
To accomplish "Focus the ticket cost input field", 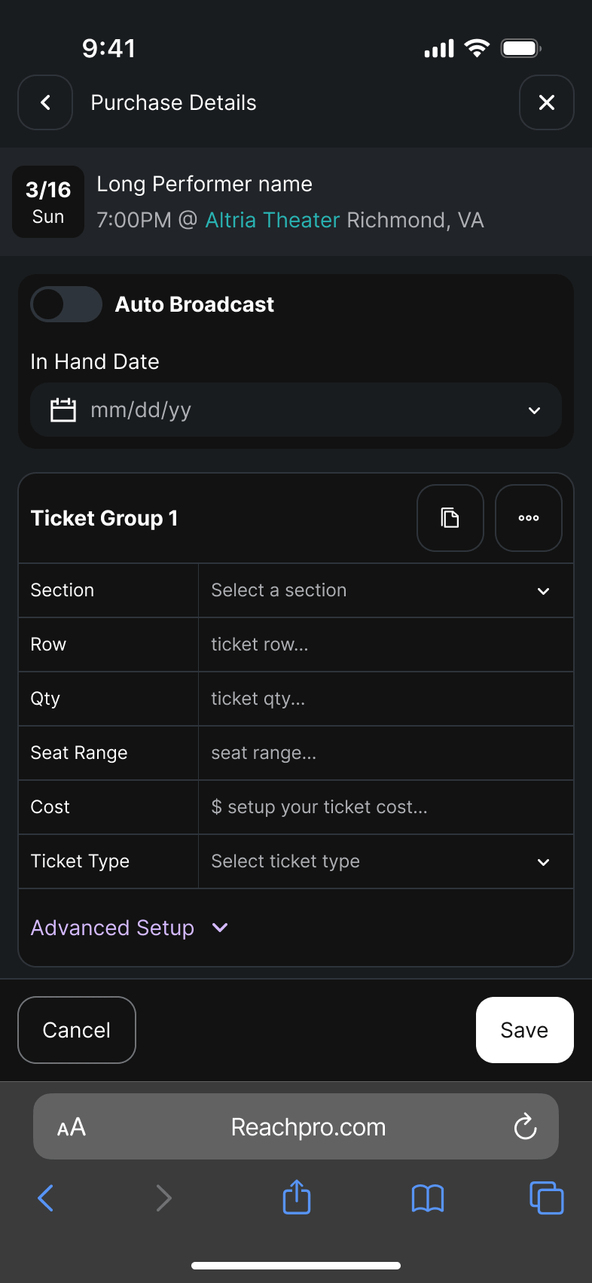I will [x=386, y=807].
